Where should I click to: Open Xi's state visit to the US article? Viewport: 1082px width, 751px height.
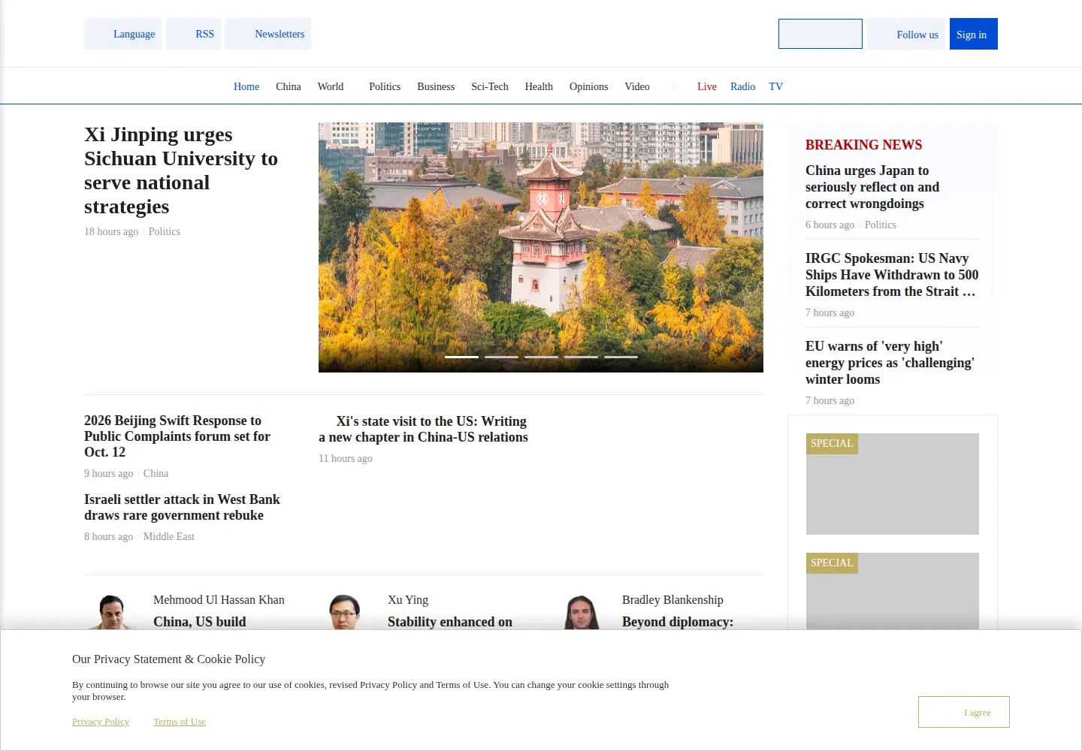423,429
